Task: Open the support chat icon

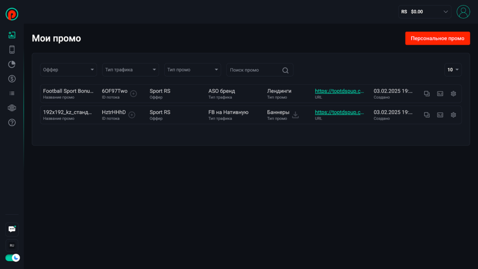Action: (12, 229)
